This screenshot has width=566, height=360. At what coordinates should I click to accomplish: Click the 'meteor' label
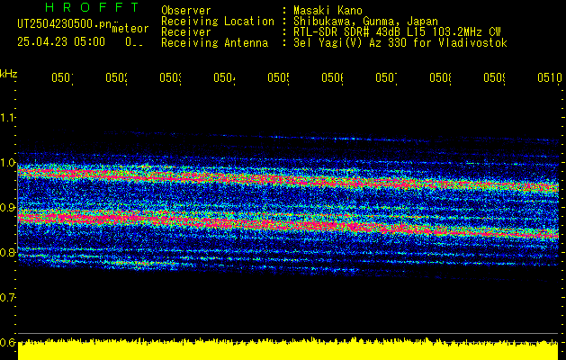coord(130,29)
